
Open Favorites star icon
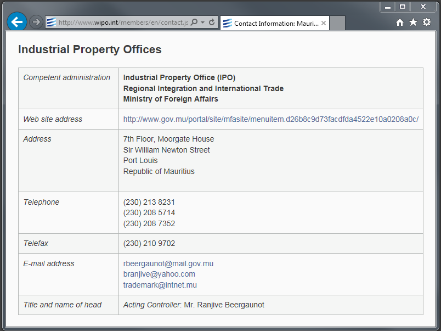pyautogui.click(x=413, y=22)
